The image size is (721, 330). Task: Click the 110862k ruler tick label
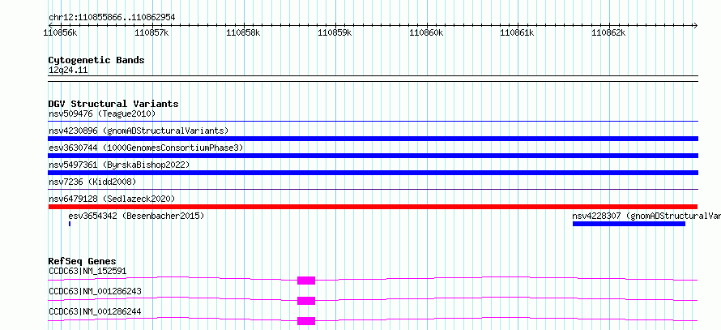[x=609, y=32]
